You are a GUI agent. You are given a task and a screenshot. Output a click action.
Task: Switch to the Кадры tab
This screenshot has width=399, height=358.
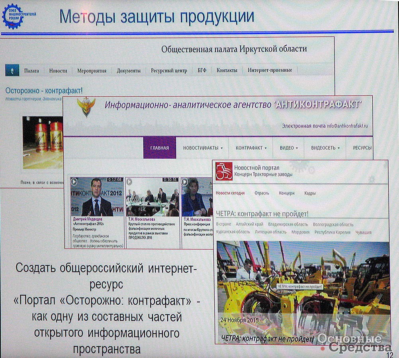[x=310, y=193]
